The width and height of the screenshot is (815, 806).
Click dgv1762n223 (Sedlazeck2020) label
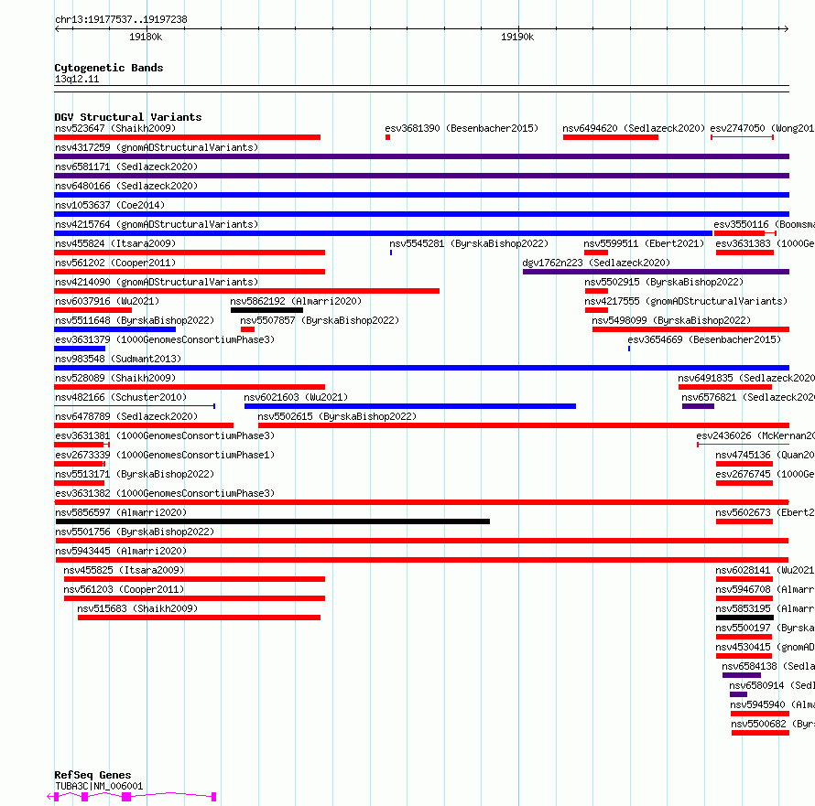pyautogui.click(x=596, y=263)
